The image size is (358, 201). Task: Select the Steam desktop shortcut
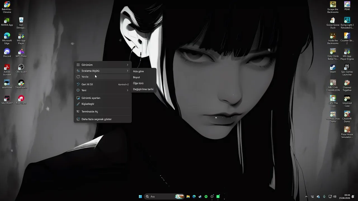click(x=333, y=69)
